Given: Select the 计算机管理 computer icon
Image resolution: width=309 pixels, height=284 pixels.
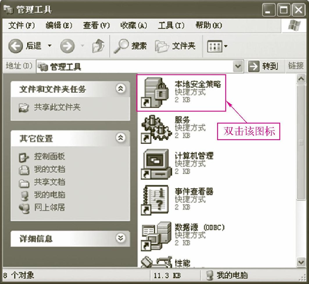Looking at the screenshot, I should tap(155, 164).
